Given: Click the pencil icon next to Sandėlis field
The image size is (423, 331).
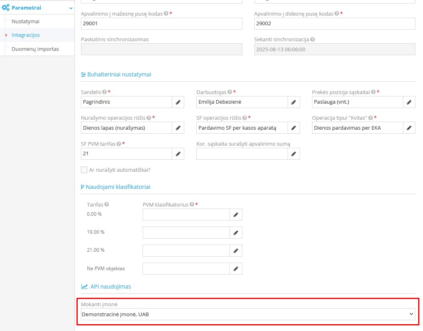Looking at the screenshot, I should pyautogui.click(x=178, y=102).
